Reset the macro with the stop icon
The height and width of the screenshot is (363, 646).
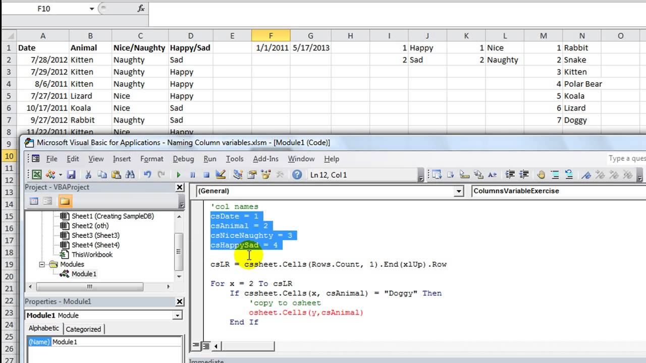[206, 175]
